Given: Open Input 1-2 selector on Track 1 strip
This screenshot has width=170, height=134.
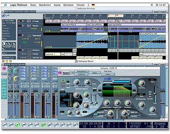Looking at the screenshot, I should click(25, 84).
